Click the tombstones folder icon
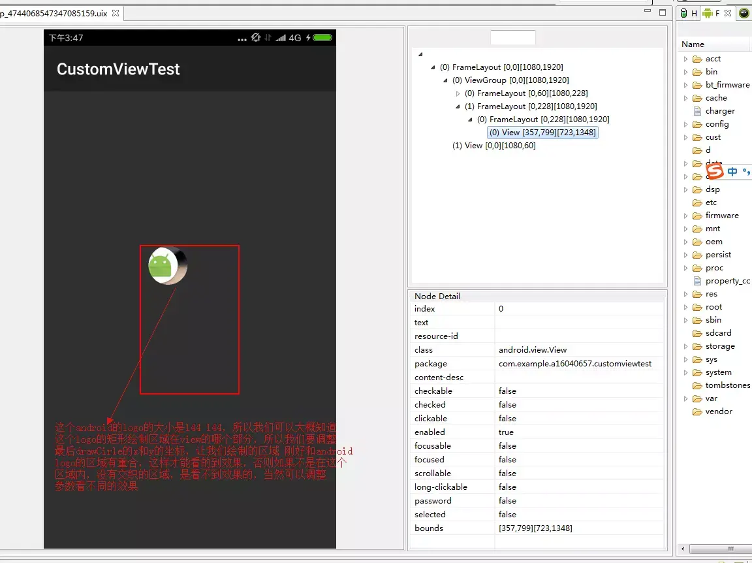Screen dimensions: 752x563 click(x=697, y=385)
